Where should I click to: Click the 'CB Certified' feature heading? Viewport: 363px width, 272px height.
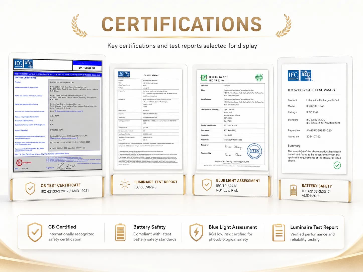point(62,227)
